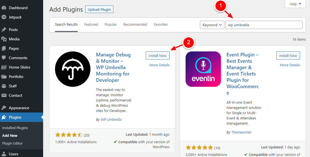
Task: Open WP Umbrella author link
Action: 111,120
